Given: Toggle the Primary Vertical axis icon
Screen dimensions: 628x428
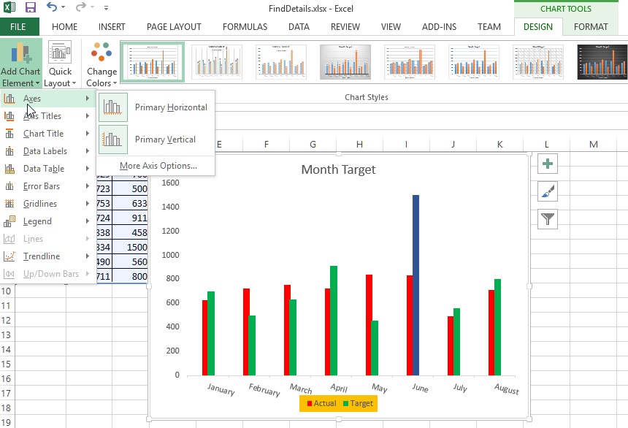Looking at the screenshot, I should [x=113, y=140].
